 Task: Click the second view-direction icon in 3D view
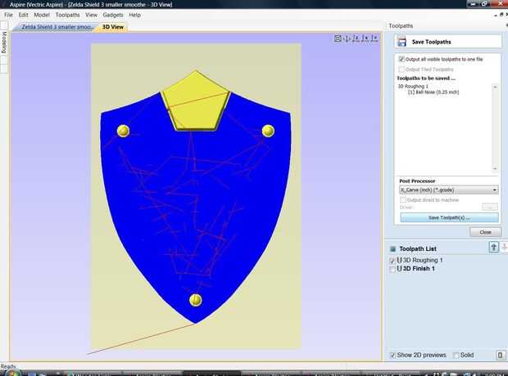(347, 38)
